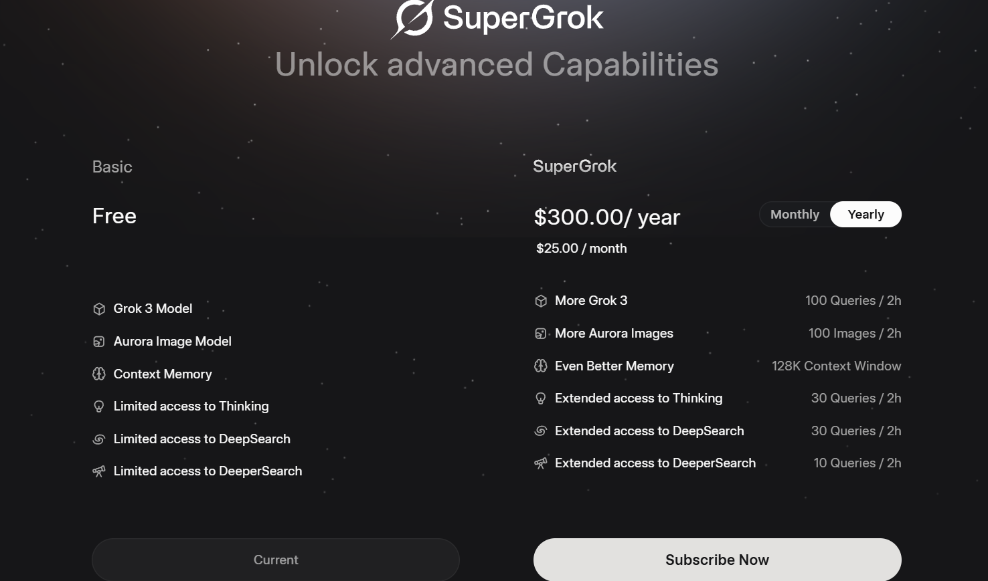
Task: Select the Yearly billing option
Action: coord(866,215)
